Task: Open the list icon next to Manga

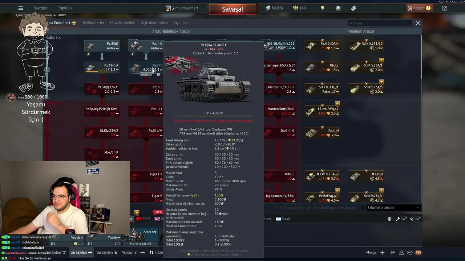Action: coord(393,253)
